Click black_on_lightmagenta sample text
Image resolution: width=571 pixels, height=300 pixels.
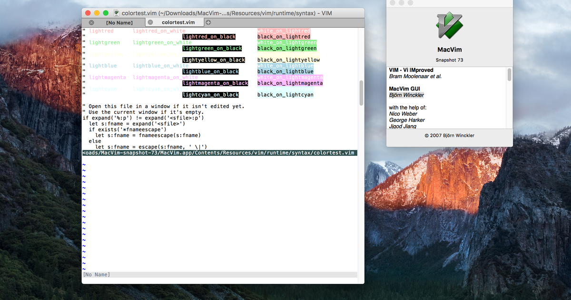[290, 83]
